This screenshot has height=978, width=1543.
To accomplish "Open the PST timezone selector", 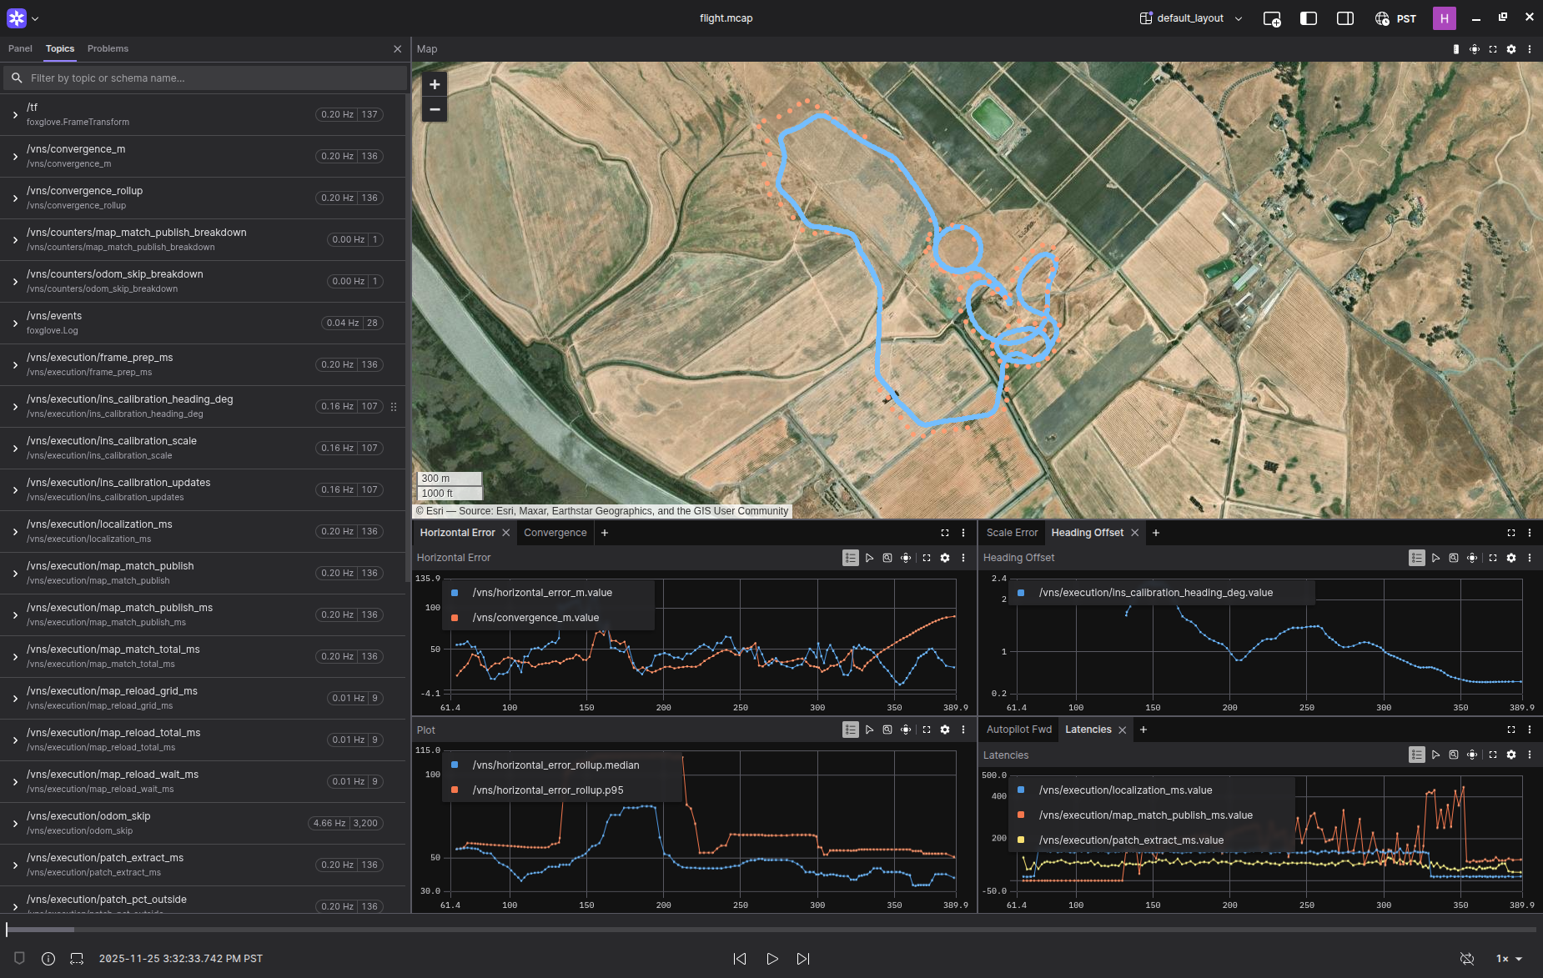I will (1396, 18).
